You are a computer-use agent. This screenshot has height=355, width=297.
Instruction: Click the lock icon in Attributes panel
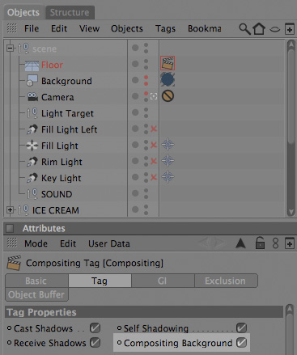pyautogui.click(x=260, y=243)
